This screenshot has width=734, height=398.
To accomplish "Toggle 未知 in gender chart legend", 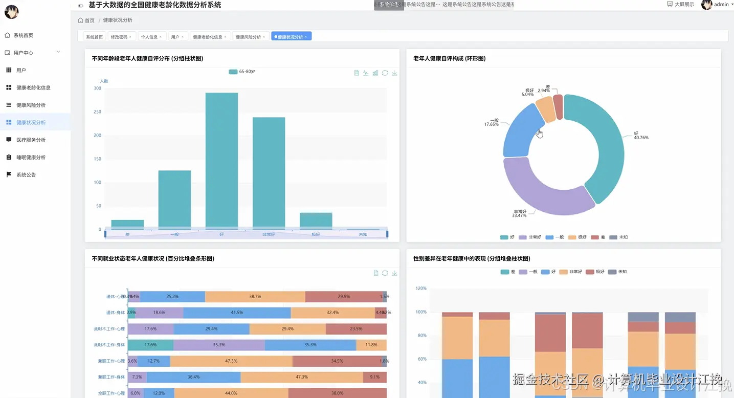I will point(617,272).
